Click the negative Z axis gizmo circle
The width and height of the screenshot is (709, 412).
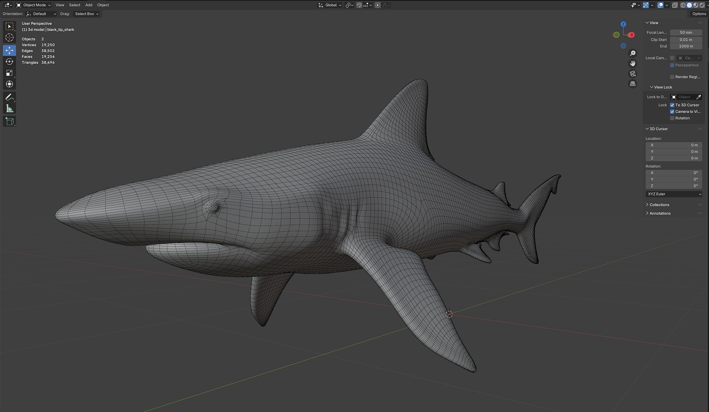click(x=623, y=46)
